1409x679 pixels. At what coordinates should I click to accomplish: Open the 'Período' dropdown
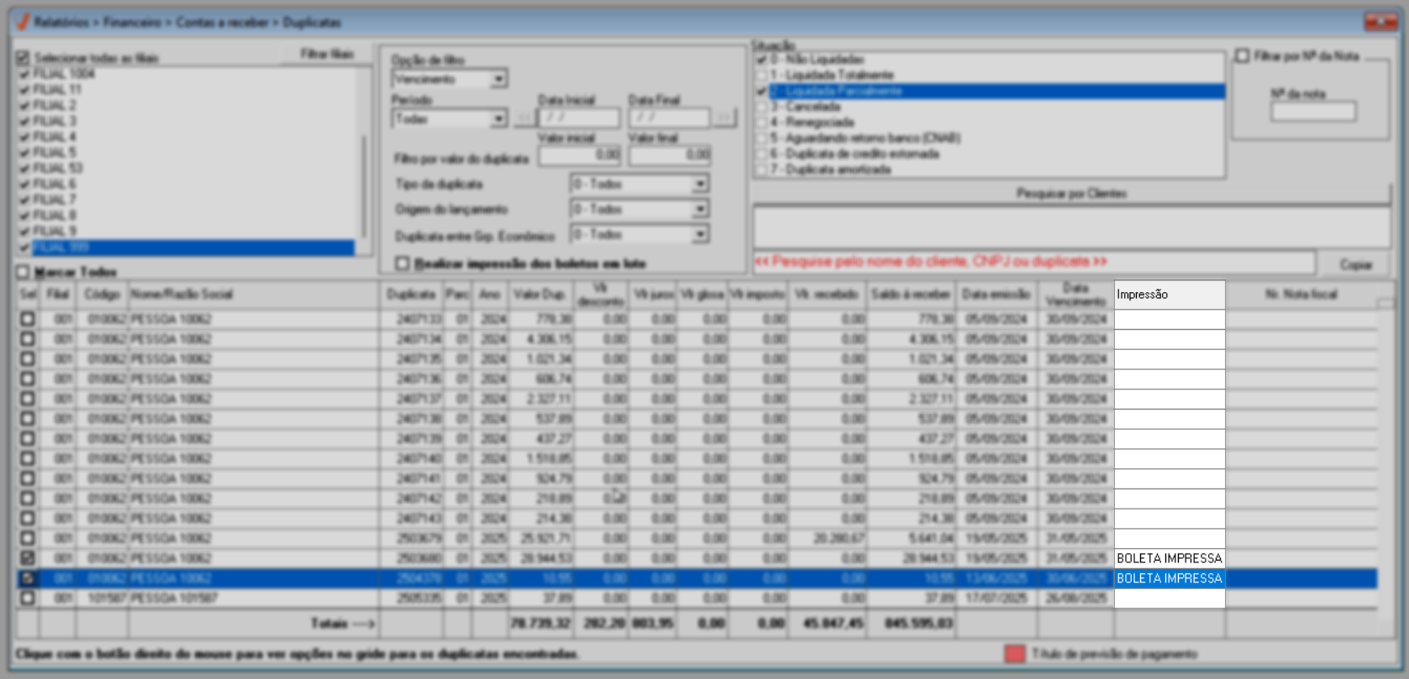[499, 119]
